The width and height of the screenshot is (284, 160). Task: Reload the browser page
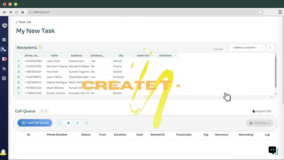pyautogui.click(x=17, y=12)
